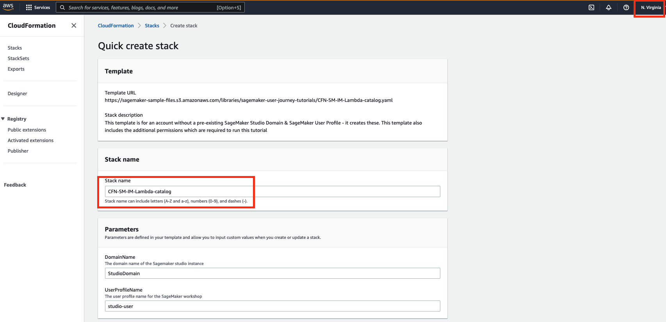
Task: Click the Quick create stack heading
Action: pyautogui.click(x=138, y=46)
